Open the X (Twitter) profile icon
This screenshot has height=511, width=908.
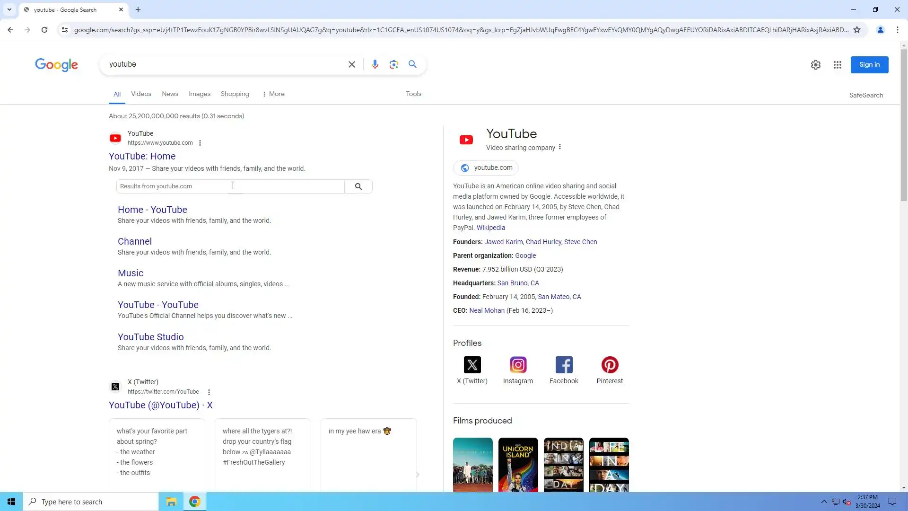coord(472,365)
